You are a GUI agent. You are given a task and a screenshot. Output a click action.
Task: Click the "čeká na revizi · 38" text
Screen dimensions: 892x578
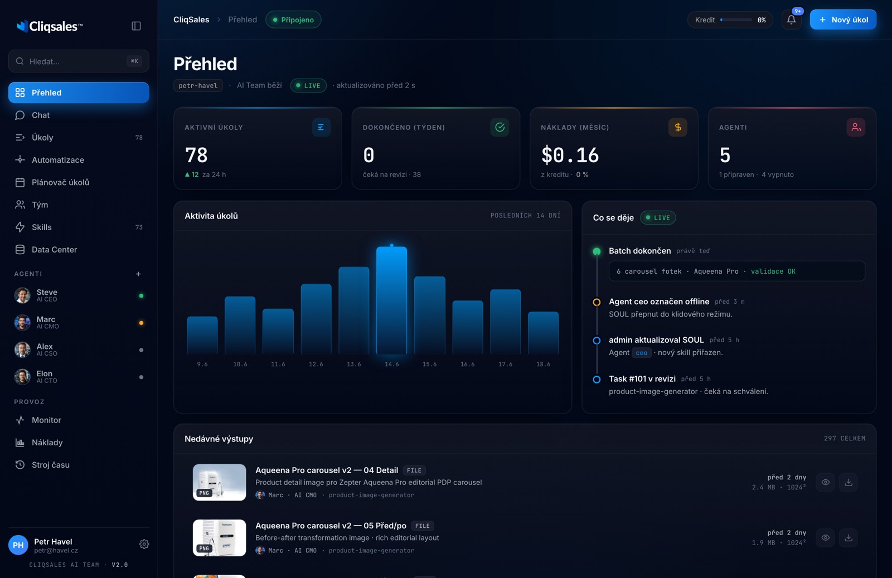pyautogui.click(x=392, y=174)
